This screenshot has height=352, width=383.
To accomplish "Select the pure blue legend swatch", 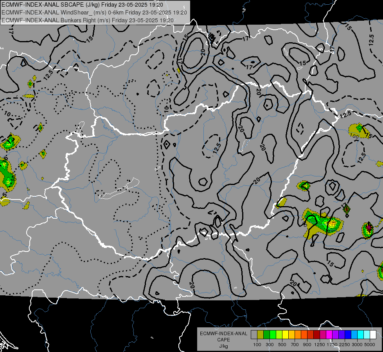I will [348, 335].
